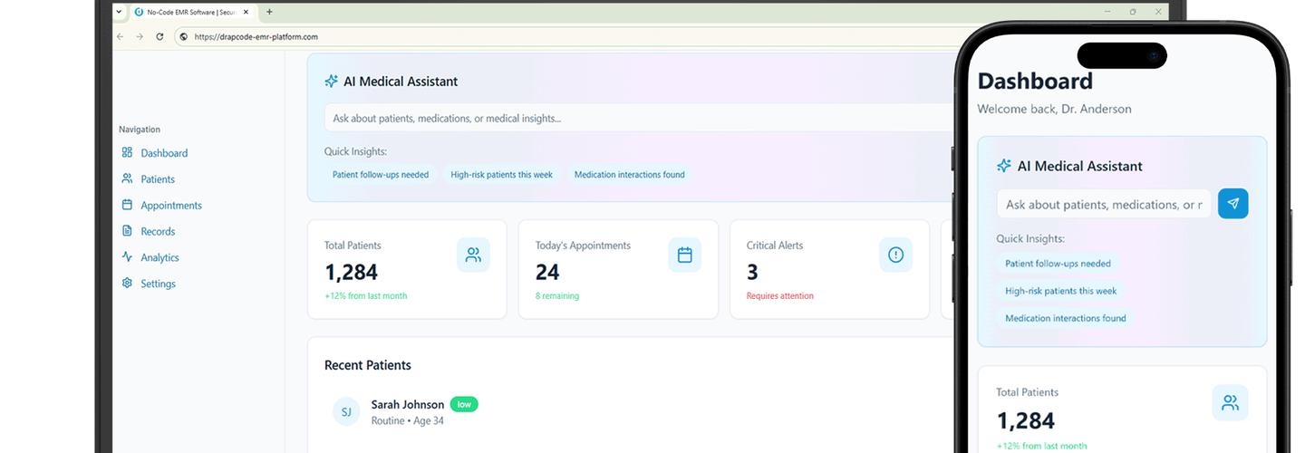Image resolution: width=1305 pixels, height=453 pixels.
Task: Click the globe site info icon in the address bar
Action: (184, 37)
